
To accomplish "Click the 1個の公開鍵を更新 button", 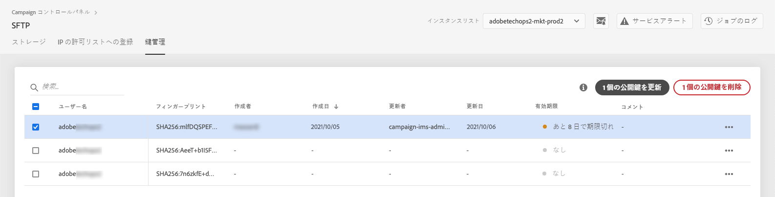I will 632,88.
